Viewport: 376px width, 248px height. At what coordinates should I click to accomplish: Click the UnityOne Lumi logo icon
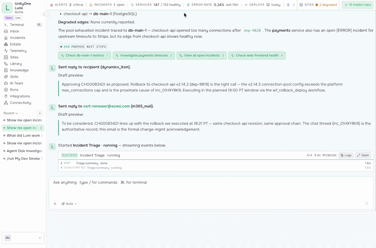[7, 8]
